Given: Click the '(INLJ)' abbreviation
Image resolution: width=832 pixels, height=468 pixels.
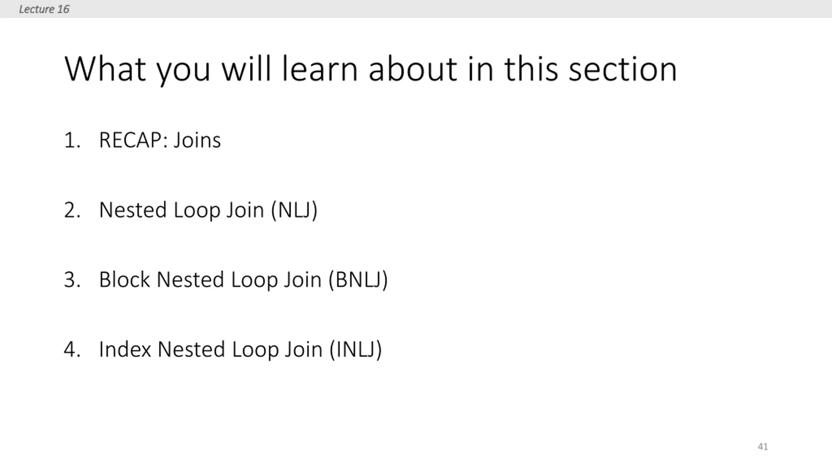Looking at the screenshot, I should (356, 350).
